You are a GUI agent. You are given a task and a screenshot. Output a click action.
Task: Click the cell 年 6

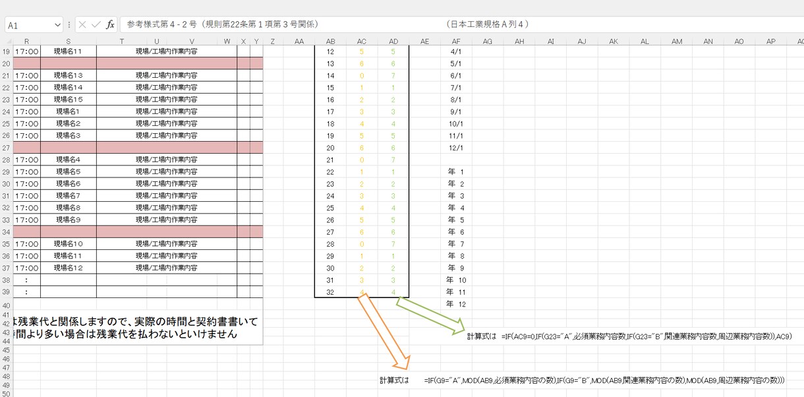click(x=456, y=231)
